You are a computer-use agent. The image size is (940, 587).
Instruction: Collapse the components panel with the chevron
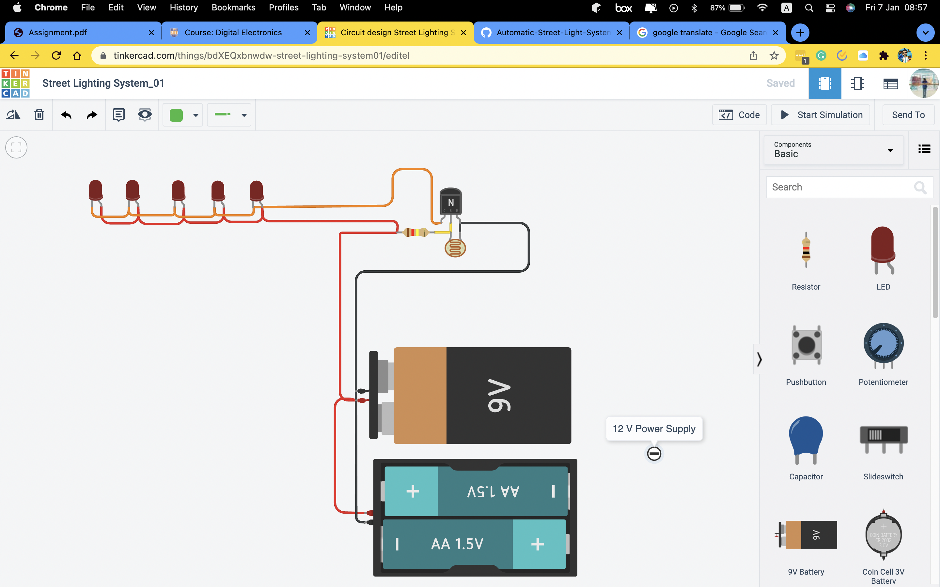click(x=760, y=359)
